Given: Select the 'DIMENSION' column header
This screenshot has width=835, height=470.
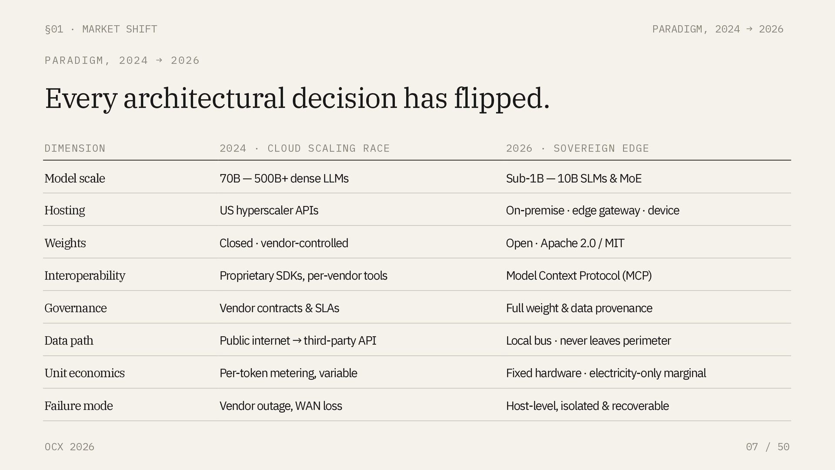Looking at the screenshot, I should point(75,148).
